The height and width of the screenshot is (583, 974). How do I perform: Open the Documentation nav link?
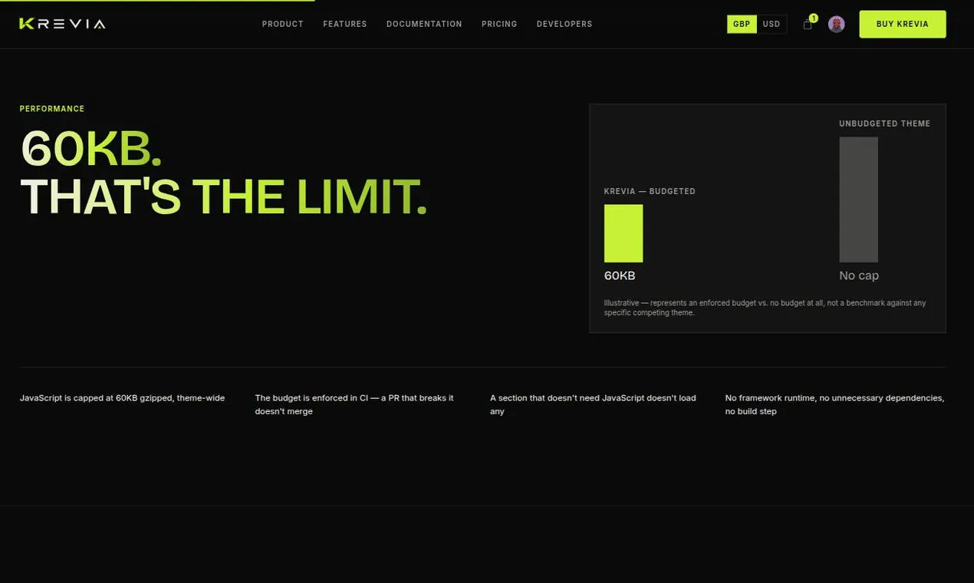[424, 24]
